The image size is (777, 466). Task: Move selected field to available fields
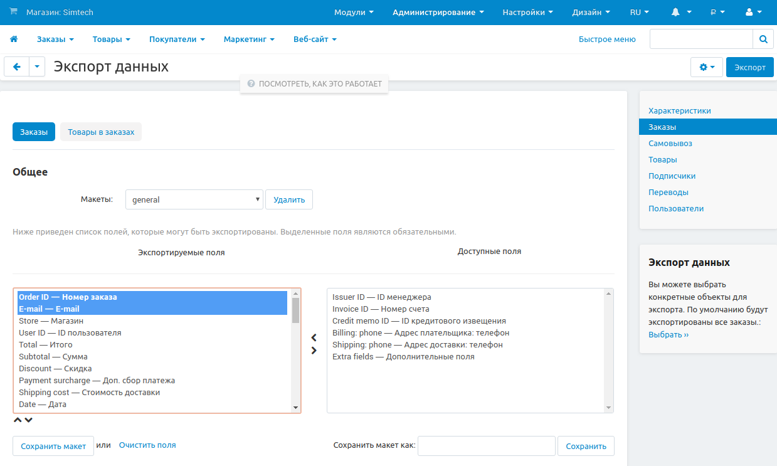coord(314,351)
